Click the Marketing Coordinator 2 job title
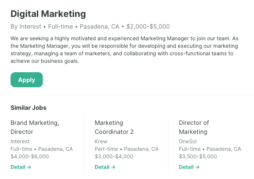 (x=114, y=127)
